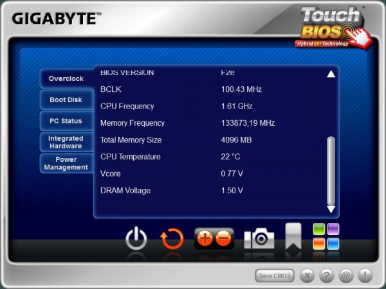Click the power shutdown icon
Image resolution: width=386 pixels, height=289 pixels.
136,238
